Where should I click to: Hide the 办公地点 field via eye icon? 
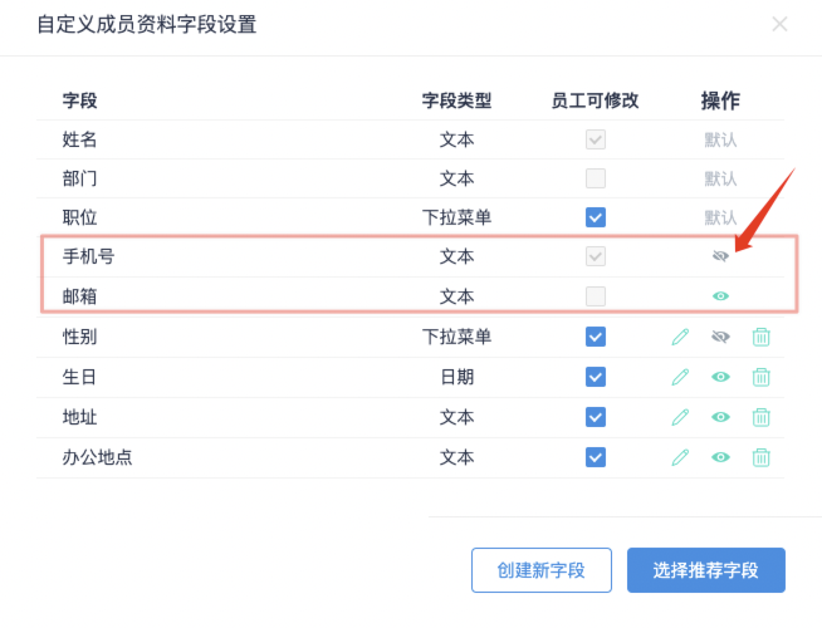click(720, 458)
